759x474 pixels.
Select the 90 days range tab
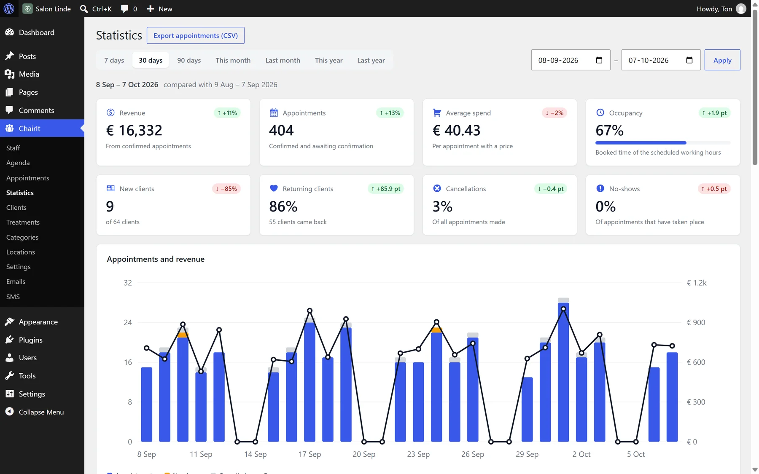189,60
